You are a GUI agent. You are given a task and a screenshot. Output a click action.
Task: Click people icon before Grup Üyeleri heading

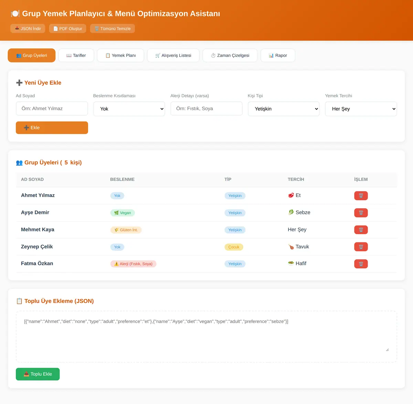[x=19, y=163]
